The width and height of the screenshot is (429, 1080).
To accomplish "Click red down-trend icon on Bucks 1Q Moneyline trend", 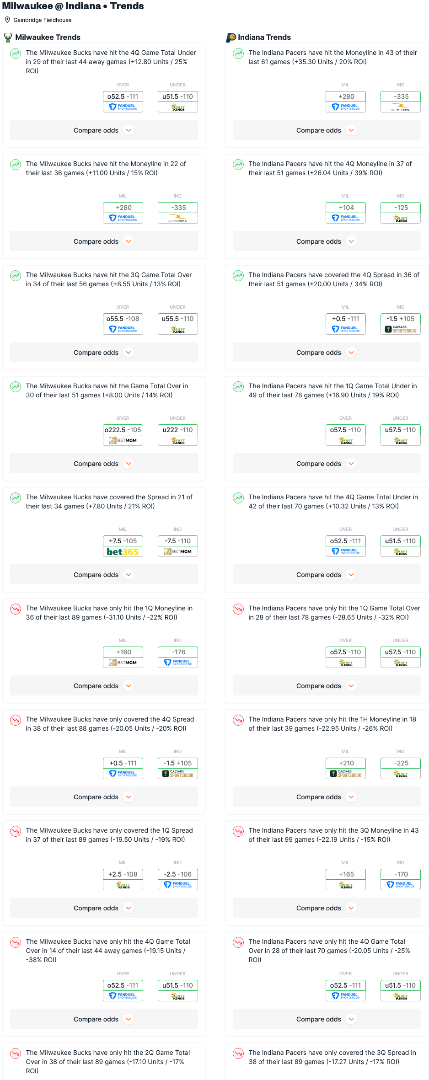I will point(16,609).
